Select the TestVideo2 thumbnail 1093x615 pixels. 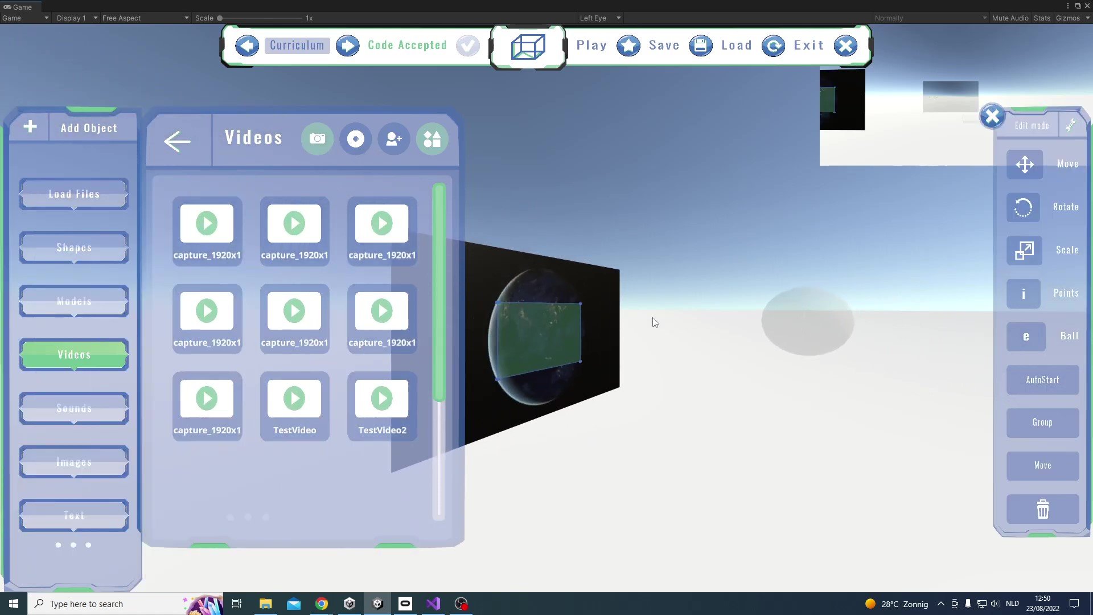[382, 407]
